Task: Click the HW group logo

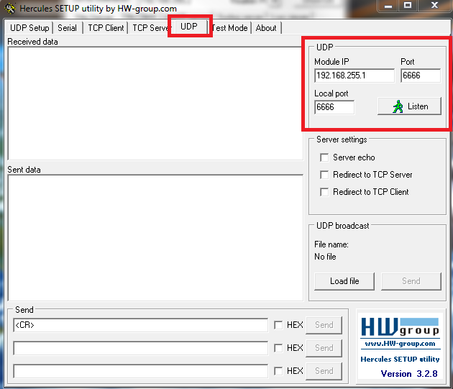Action: click(400, 327)
